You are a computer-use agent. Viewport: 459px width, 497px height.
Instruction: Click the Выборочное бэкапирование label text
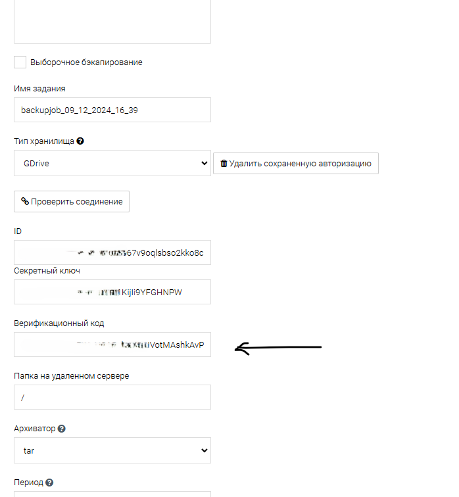(x=86, y=62)
